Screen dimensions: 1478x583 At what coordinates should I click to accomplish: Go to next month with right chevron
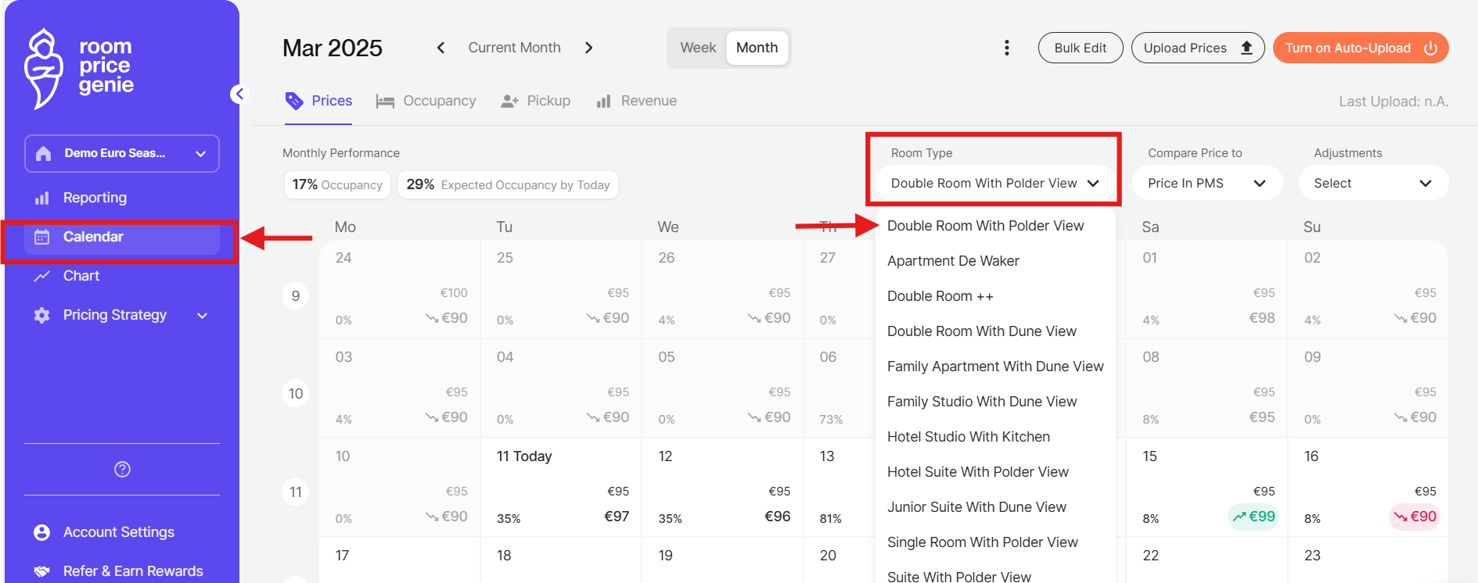click(588, 48)
